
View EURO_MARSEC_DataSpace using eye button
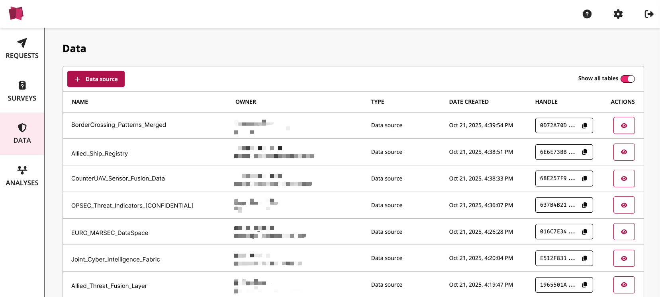tap(624, 232)
